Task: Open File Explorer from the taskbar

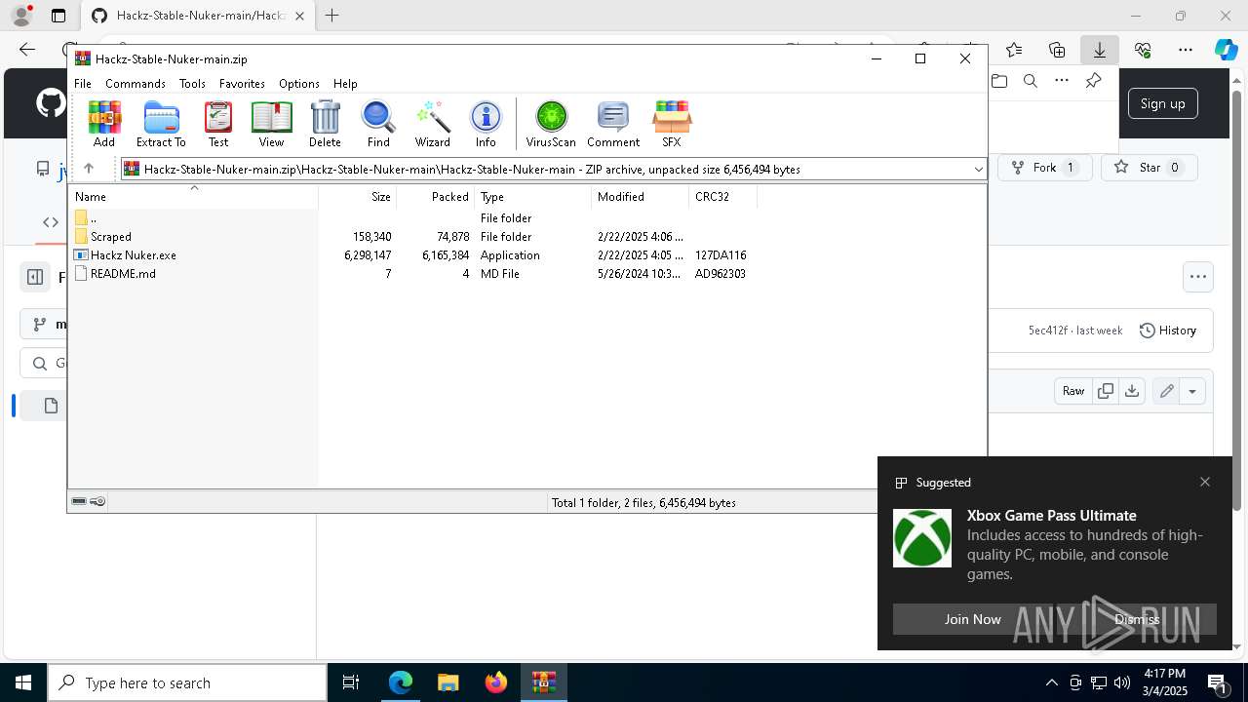Action: [x=448, y=682]
